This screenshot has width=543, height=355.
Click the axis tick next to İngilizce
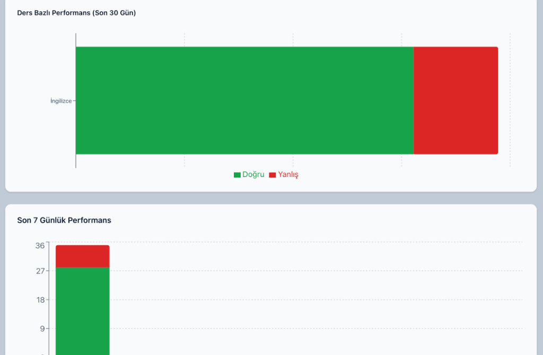pos(74,101)
